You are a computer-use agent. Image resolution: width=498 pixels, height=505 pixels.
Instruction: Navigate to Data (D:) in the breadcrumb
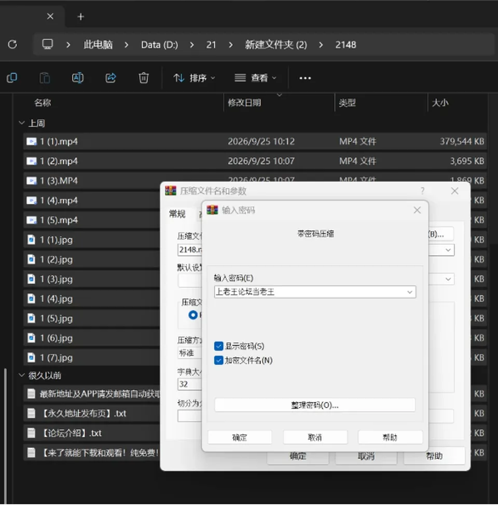160,45
